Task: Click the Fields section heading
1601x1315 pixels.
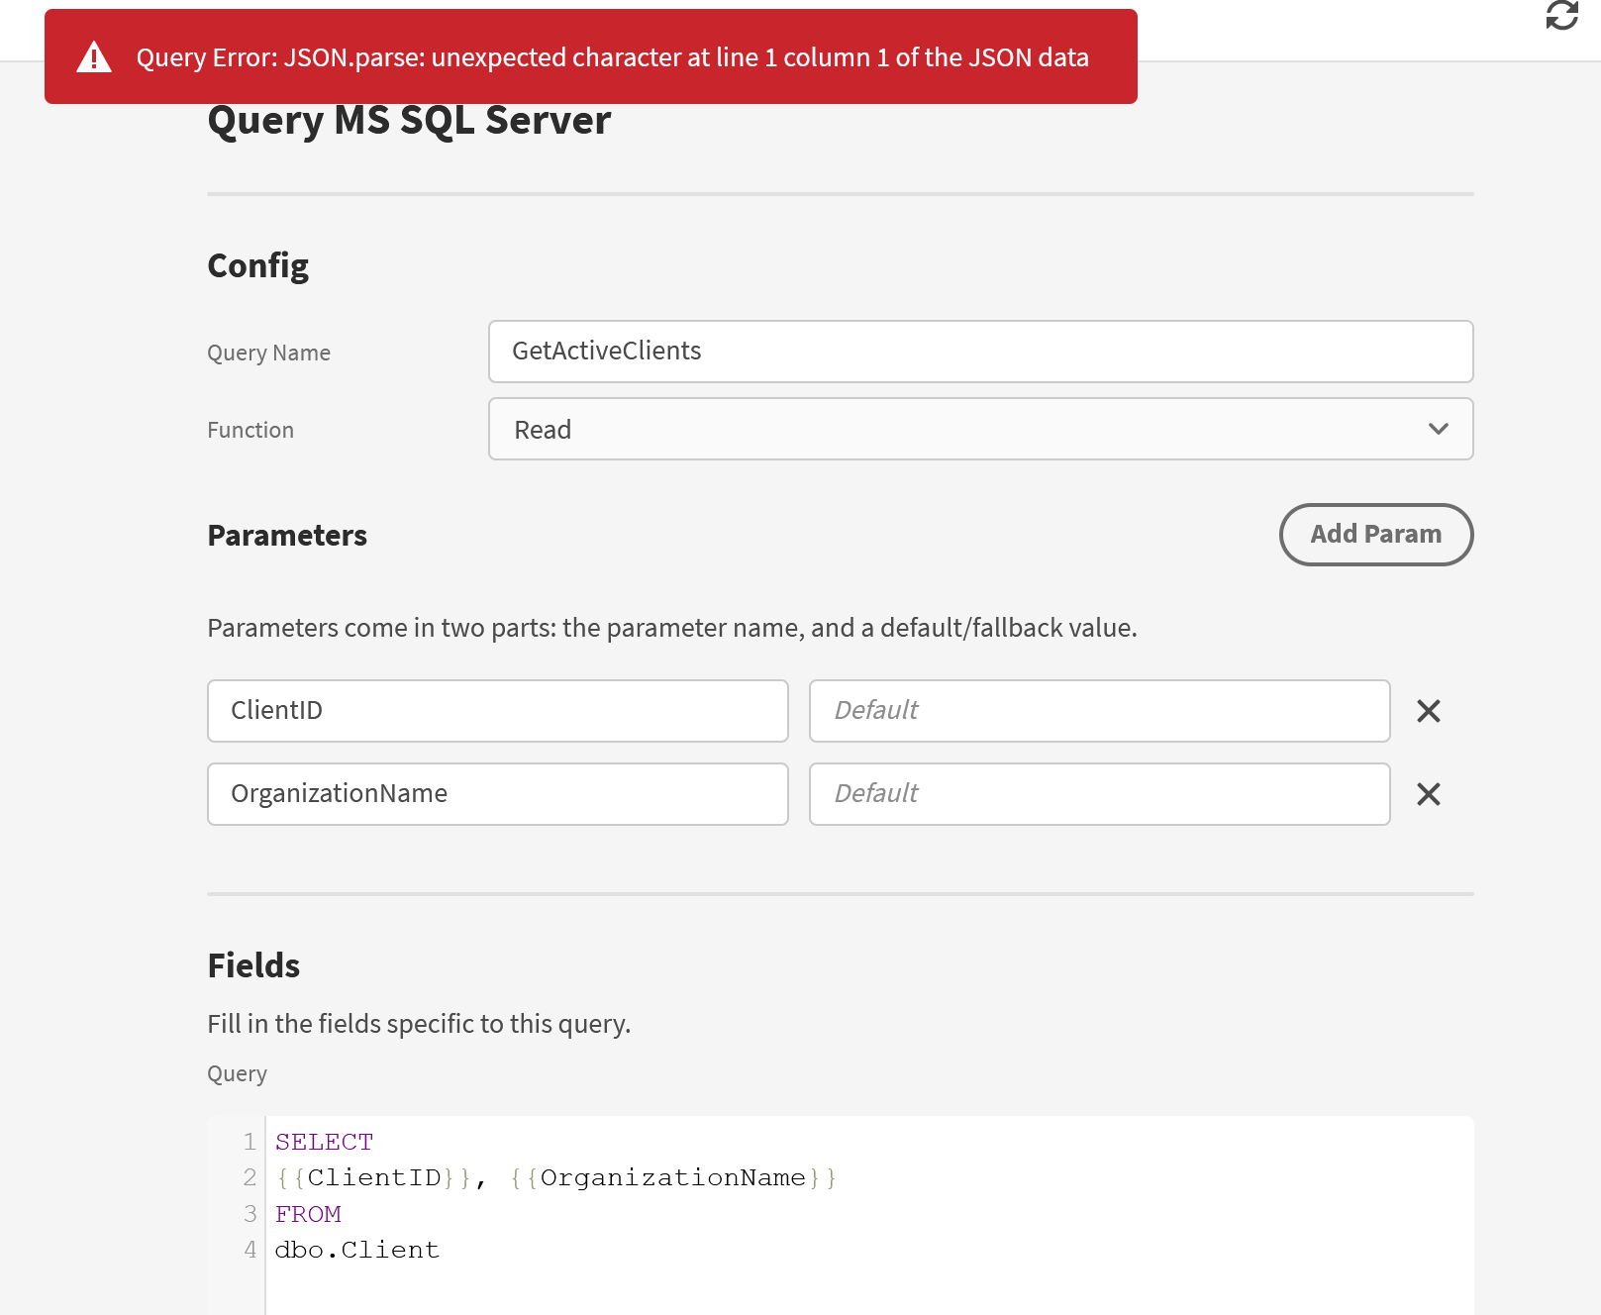Action: point(253,965)
